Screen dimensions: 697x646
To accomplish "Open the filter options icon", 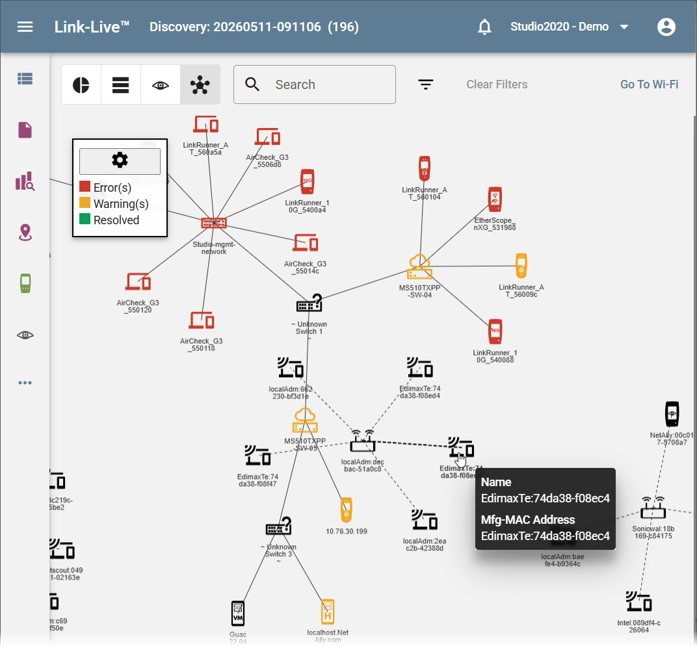I will coord(425,84).
